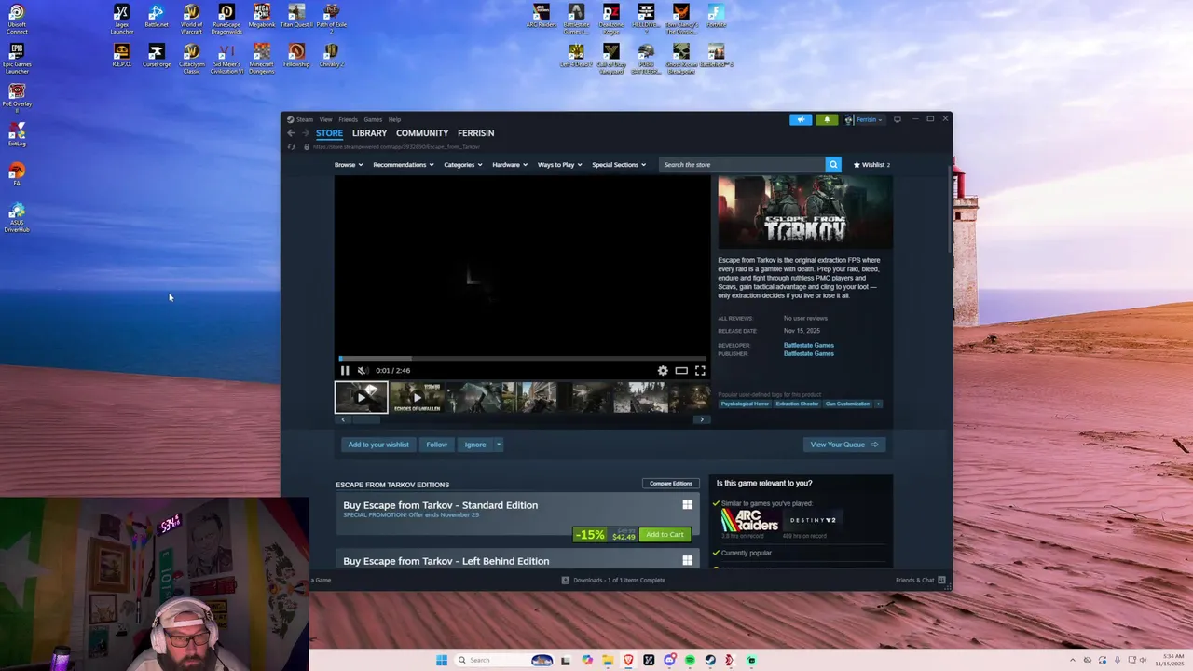Switch to Big Picture mode icon
The height and width of the screenshot is (671, 1193).
(898, 119)
